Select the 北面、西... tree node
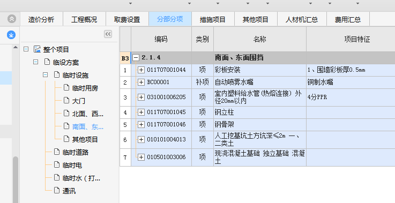395x203 pixels. [x=88, y=114]
